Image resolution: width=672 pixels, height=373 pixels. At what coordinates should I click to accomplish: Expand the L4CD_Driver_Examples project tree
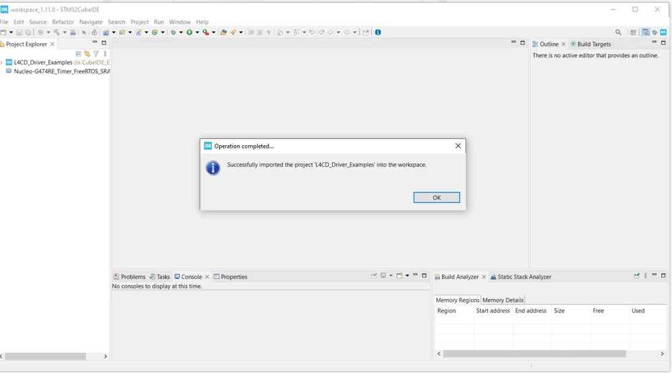pos(2,63)
